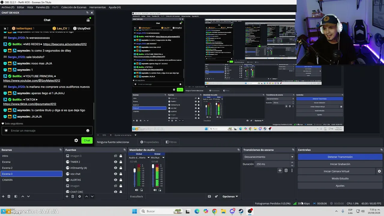Start recording with Iniciar Grabación

pyautogui.click(x=340, y=164)
